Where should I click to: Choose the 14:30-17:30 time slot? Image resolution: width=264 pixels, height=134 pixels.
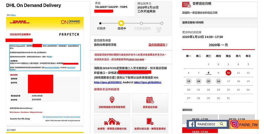(x=200, y=131)
